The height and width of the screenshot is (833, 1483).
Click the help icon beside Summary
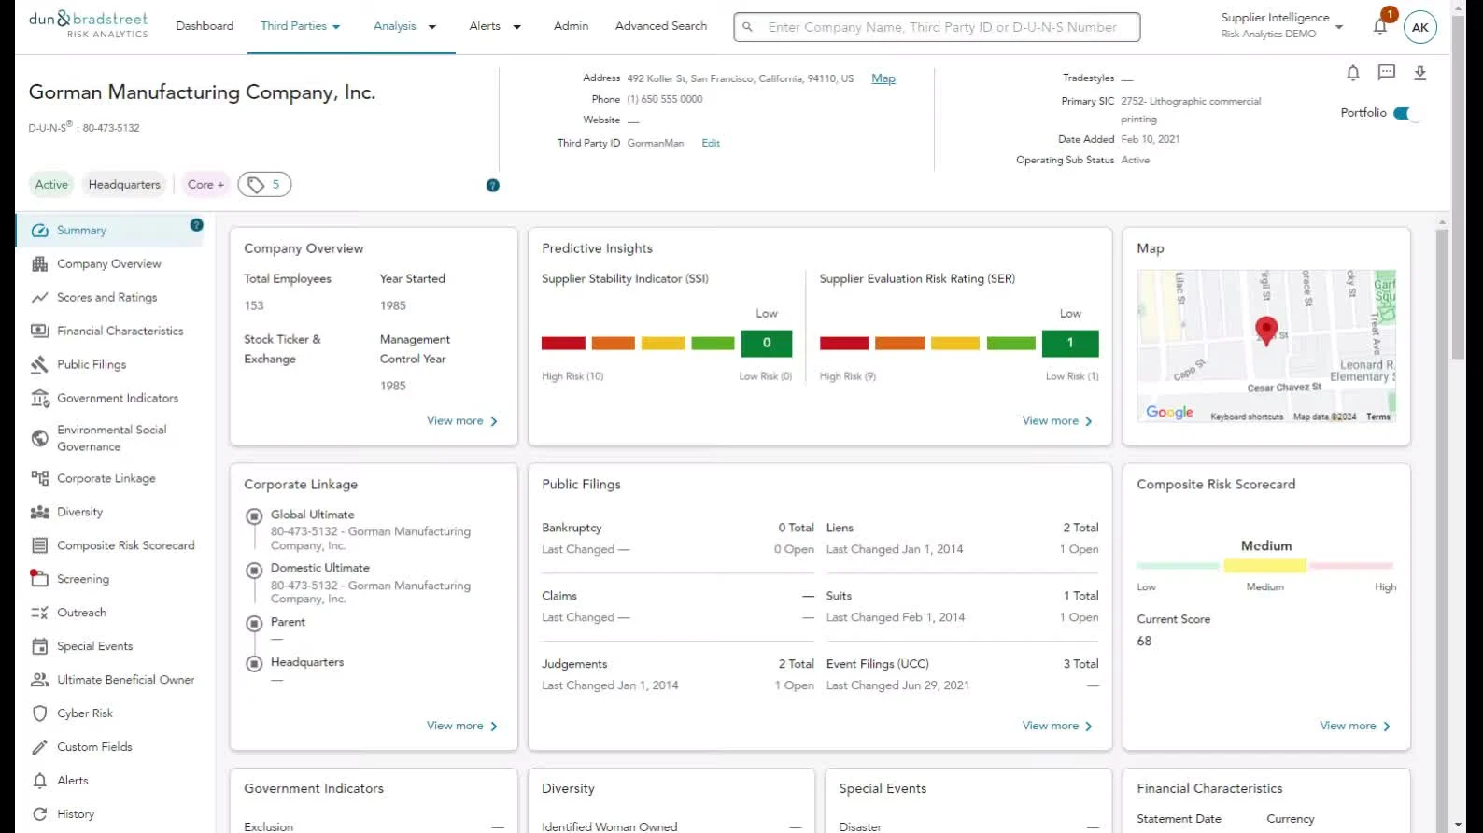(196, 225)
